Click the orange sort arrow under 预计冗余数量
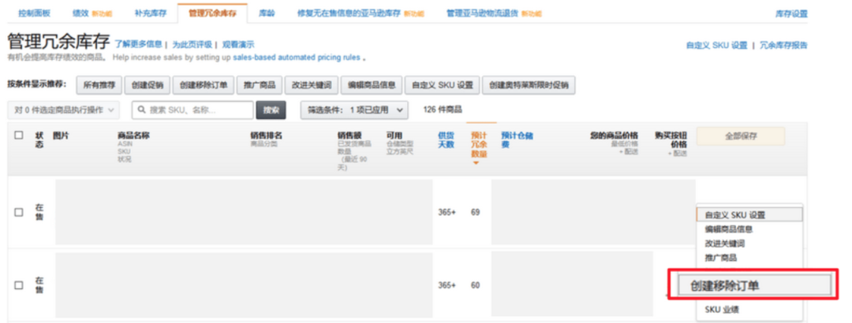 (x=476, y=163)
